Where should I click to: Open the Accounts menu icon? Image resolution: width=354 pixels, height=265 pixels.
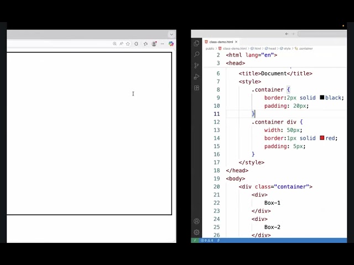pos(196,221)
